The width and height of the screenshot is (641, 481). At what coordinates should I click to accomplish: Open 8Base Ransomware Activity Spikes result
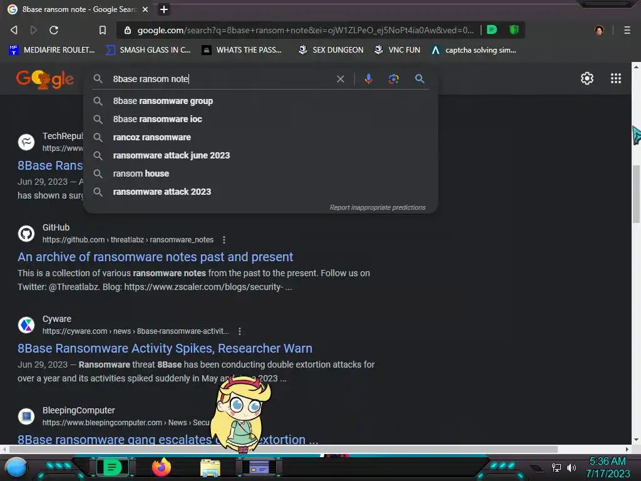[165, 348]
